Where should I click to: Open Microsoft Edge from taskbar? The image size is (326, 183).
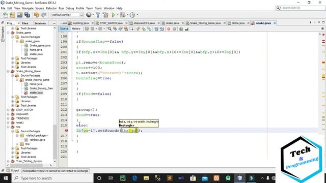[x=134, y=178]
